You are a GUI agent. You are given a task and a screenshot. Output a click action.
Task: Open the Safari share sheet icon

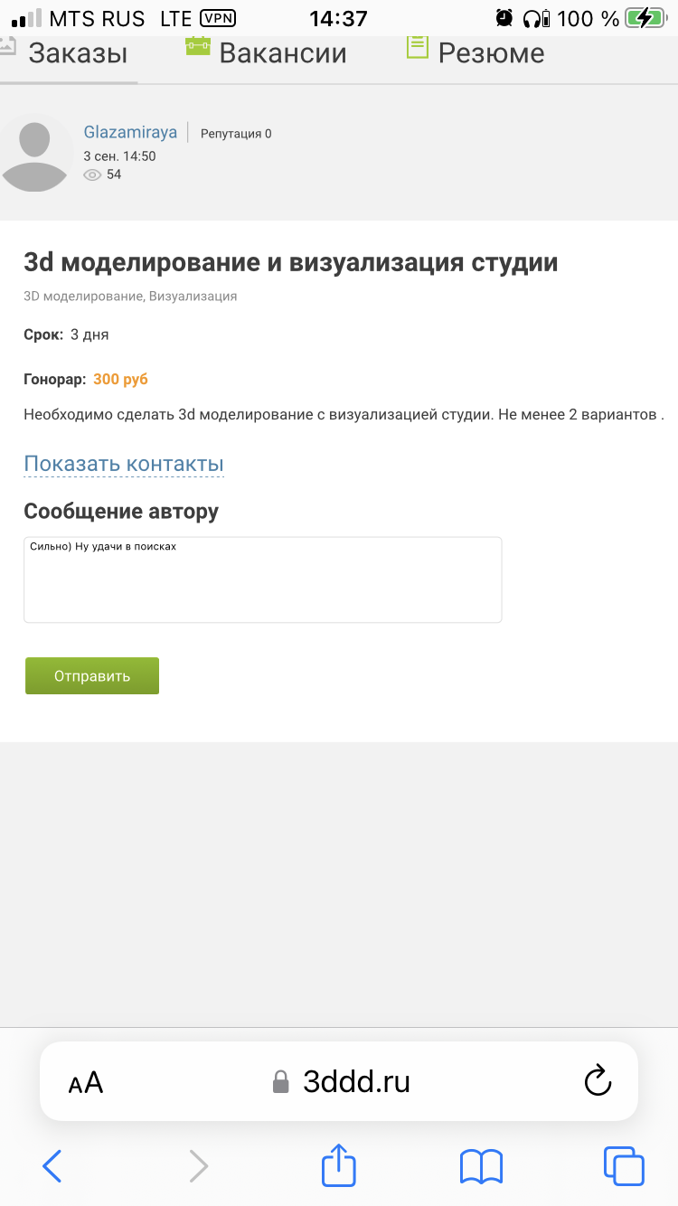(x=339, y=1164)
